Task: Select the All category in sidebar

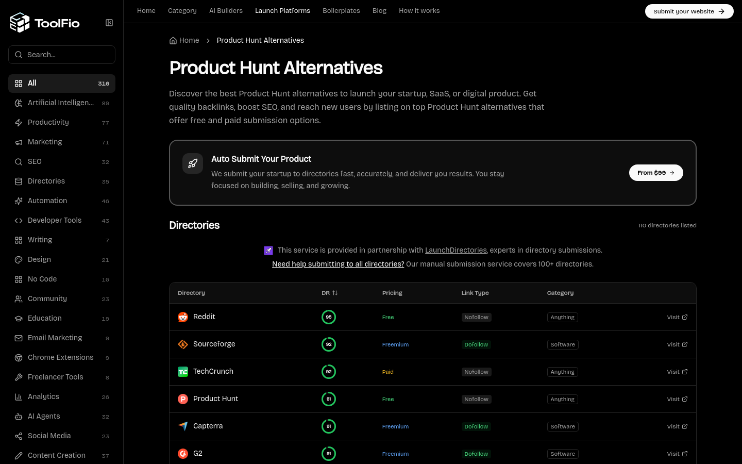Action: tap(62, 84)
